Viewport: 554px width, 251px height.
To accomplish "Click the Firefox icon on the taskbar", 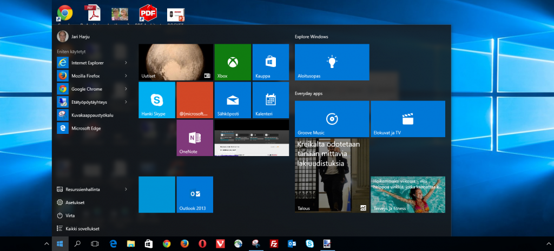I will pyautogui.click(x=184, y=243).
